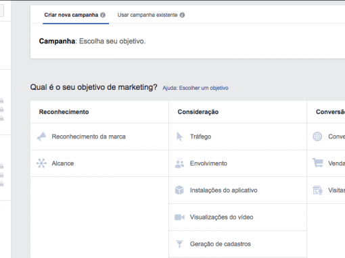
Task: Choose the Envolvimento objective
Action: pyautogui.click(x=237, y=163)
